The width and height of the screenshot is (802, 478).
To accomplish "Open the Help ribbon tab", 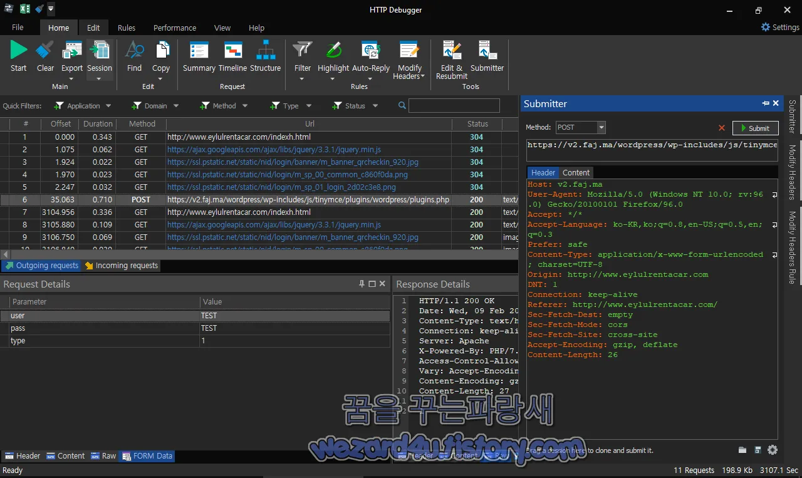I will pyautogui.click(x=256, y=28).
